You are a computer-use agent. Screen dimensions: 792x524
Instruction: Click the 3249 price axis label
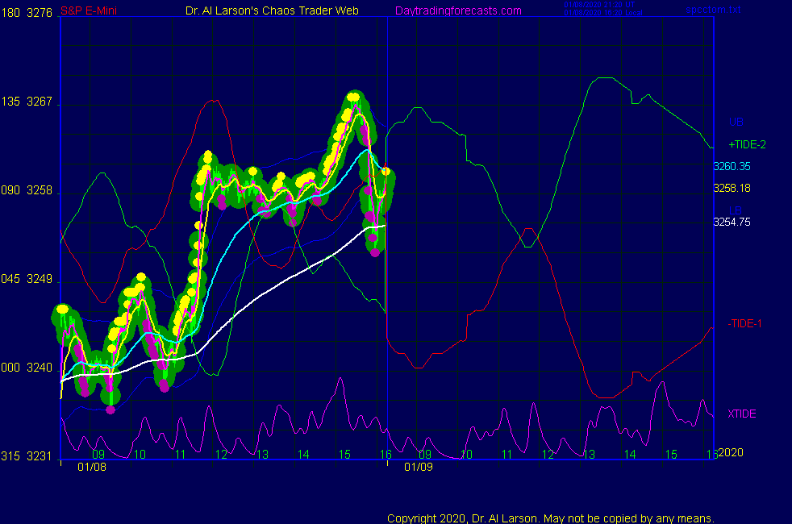tap(40, 279)
